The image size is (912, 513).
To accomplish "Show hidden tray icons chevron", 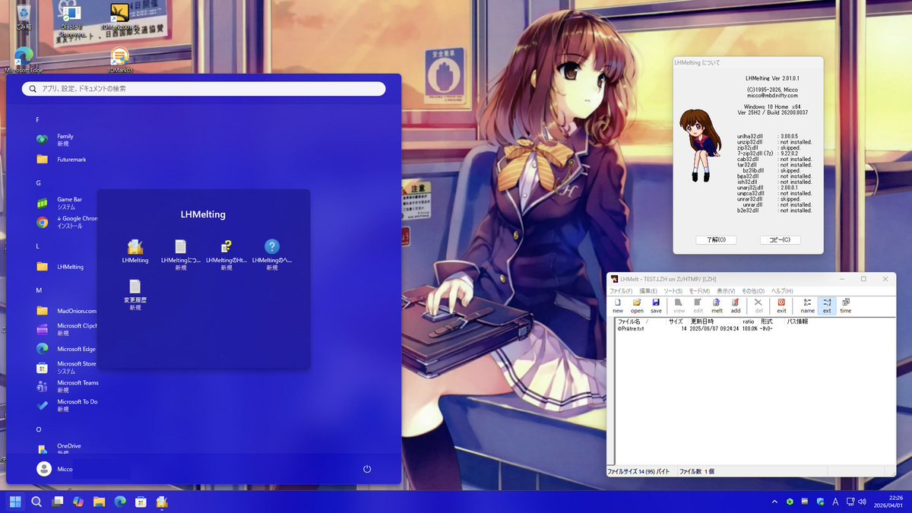I will coord(774,502).
